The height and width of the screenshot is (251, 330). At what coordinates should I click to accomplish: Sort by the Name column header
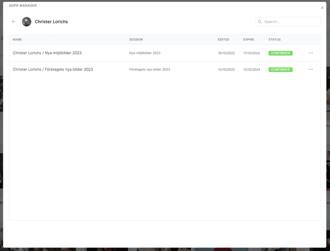(x=17, y=39)
